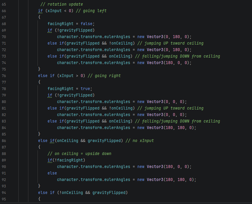Click the underlined if keyword on line 89
Image resolution: width=252 pixels, height=204 pixels.
(50, 160)
